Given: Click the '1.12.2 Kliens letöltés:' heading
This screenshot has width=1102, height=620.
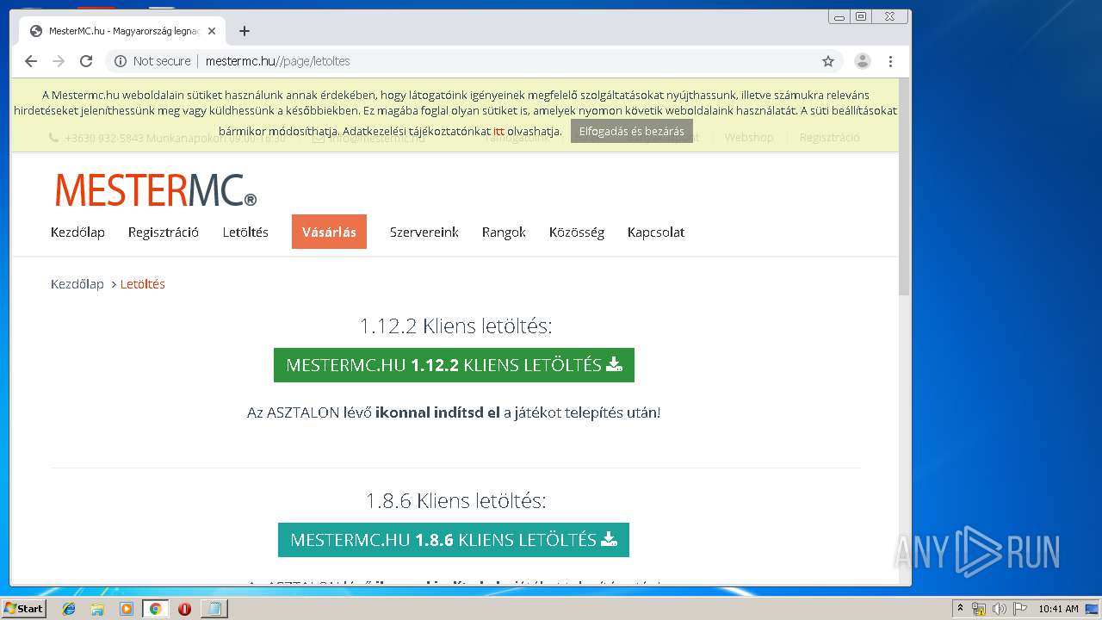Looking at the screenshot, I should point(455,325).
